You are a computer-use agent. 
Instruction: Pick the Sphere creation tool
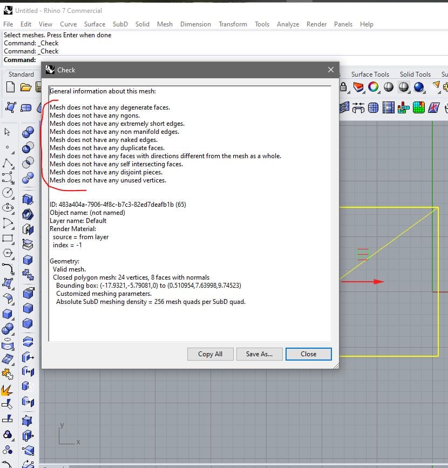[x=7, y=328]
